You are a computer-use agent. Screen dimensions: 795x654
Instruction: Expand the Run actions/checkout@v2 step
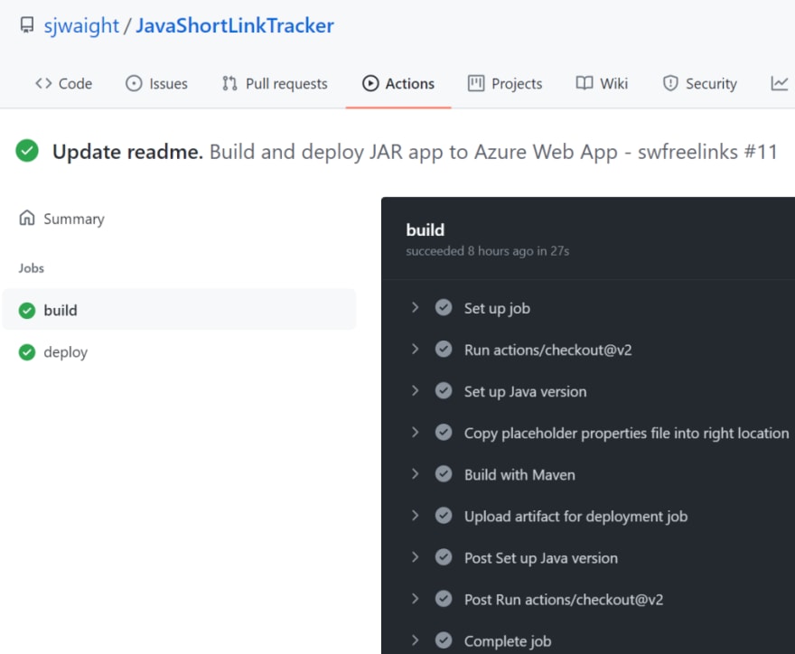pos(415,349)
